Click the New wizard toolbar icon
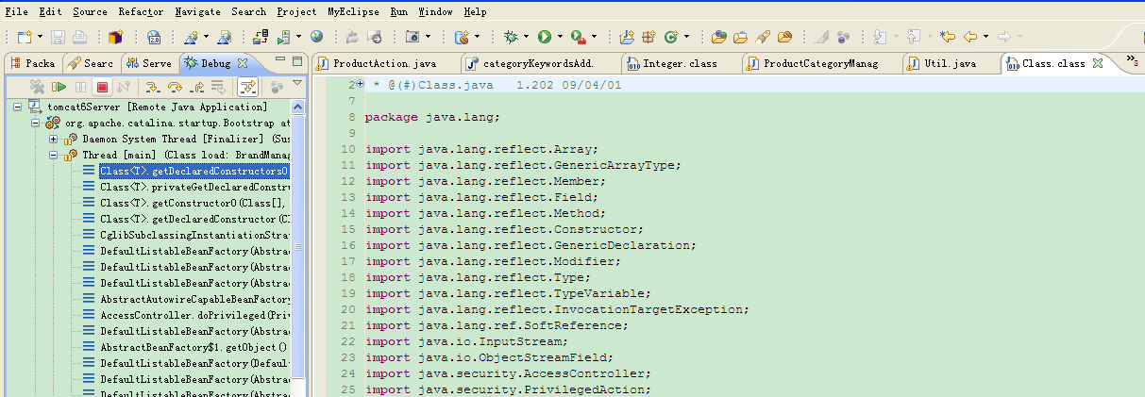Screen dimensions: 1145x397 (24, 37)
